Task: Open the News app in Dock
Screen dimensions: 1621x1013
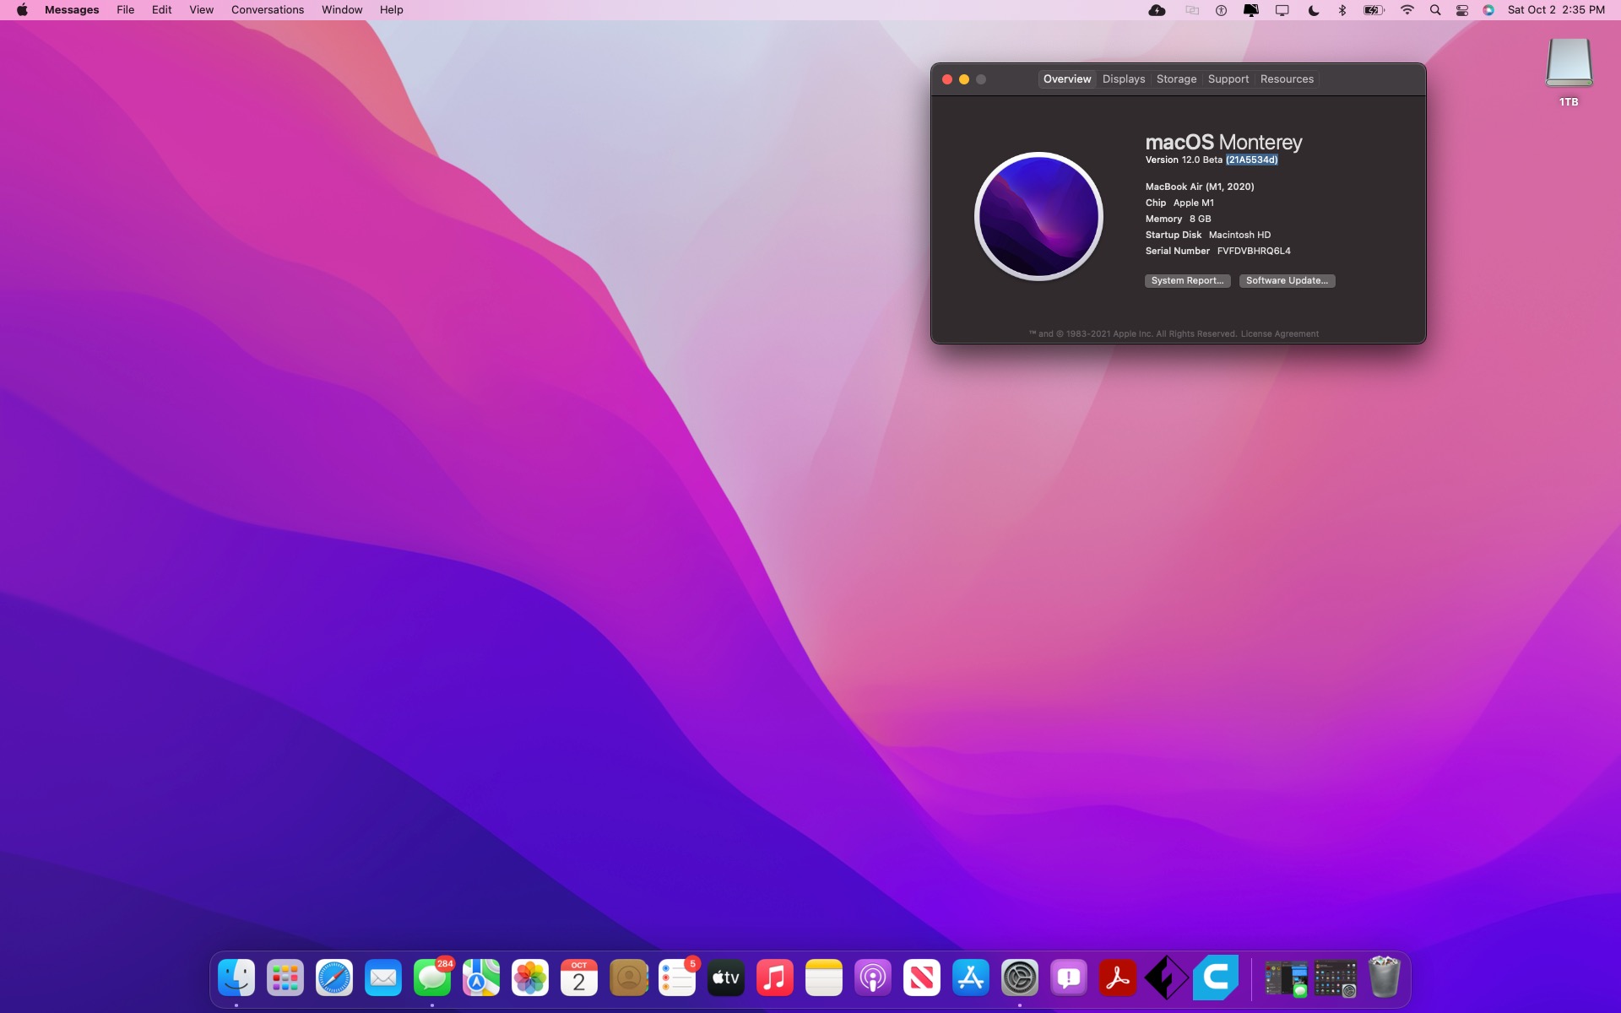Action: [922, 978]
